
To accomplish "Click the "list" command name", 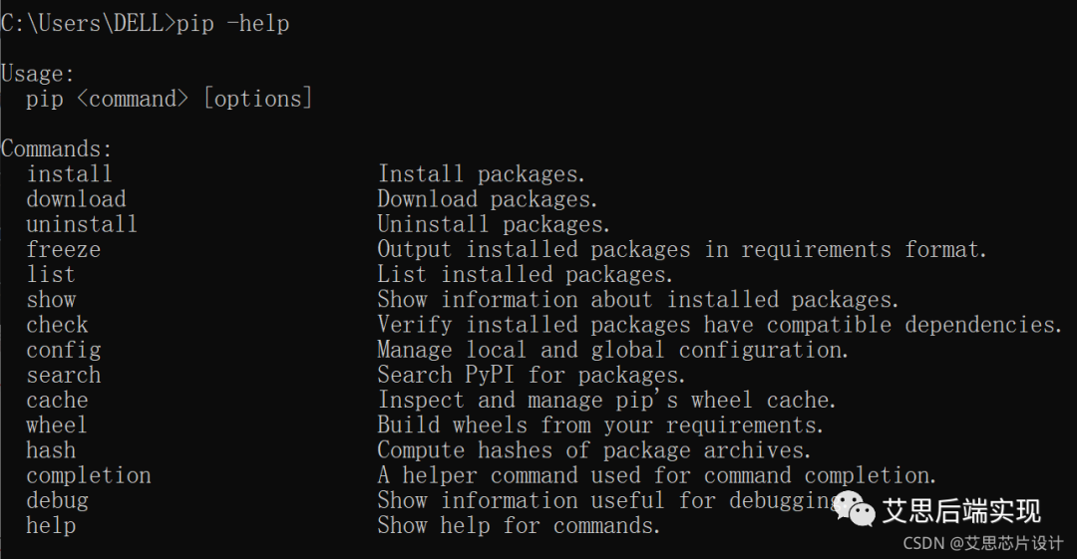I will [51, 274].
